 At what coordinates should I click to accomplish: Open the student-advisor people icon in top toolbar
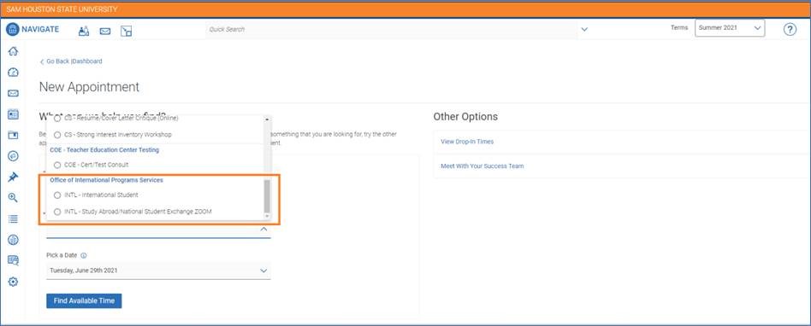(84, 31)
